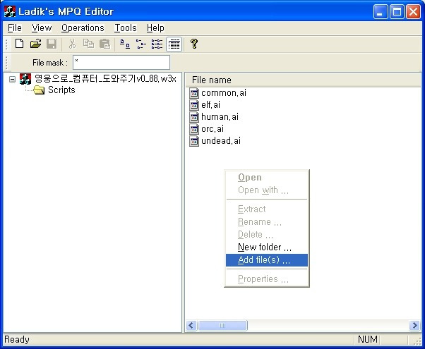425x349 pixels.
Task: Choose Add file(s) from context menu
Action: [267, 260]
